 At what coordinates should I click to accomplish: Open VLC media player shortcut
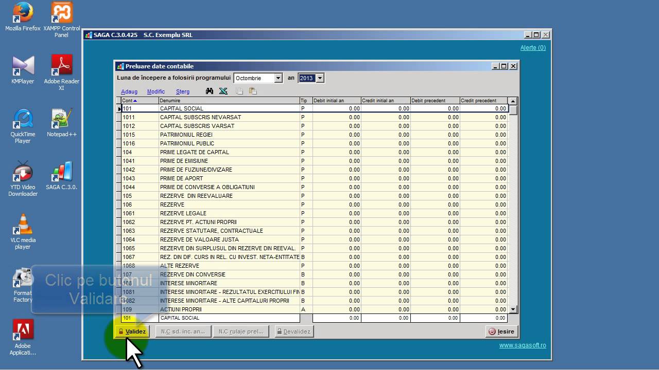tap(23, 232)
